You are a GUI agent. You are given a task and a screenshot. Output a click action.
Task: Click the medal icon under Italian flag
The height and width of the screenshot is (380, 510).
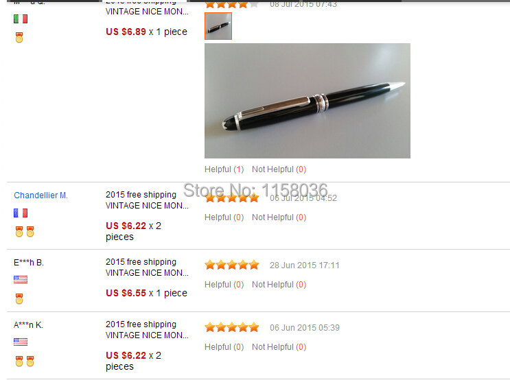pos(19,37)
